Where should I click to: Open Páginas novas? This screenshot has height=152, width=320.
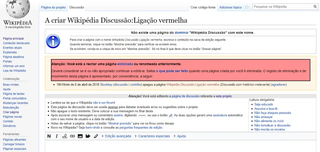(x=12, y=117)
